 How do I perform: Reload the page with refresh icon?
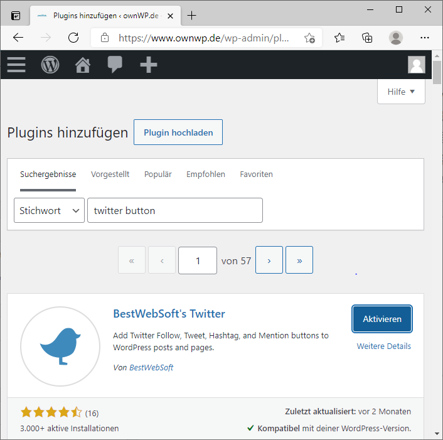pyautogui.click(x=73, y=38)
